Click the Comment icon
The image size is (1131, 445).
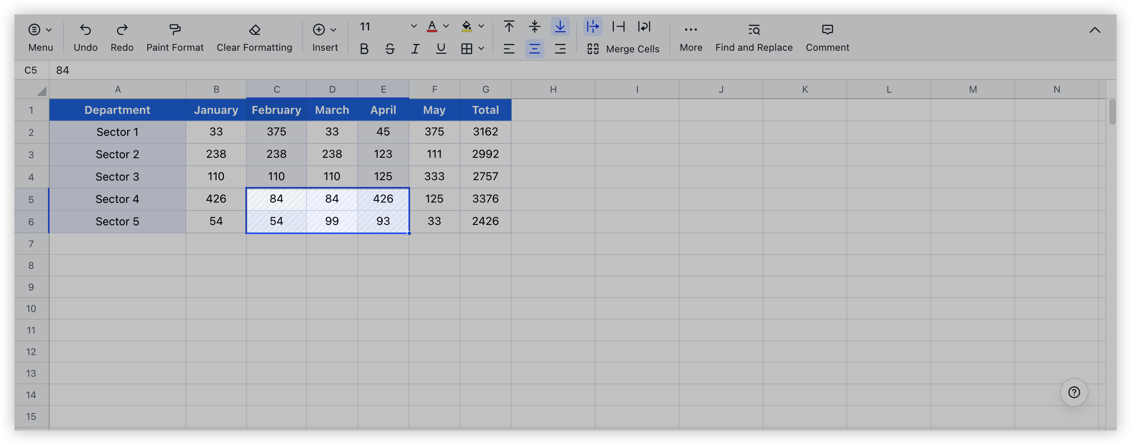(x=827, y=29)
